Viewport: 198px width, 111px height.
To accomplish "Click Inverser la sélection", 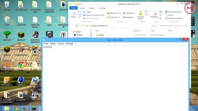I will pyautogui.click(x=174, y=18).
